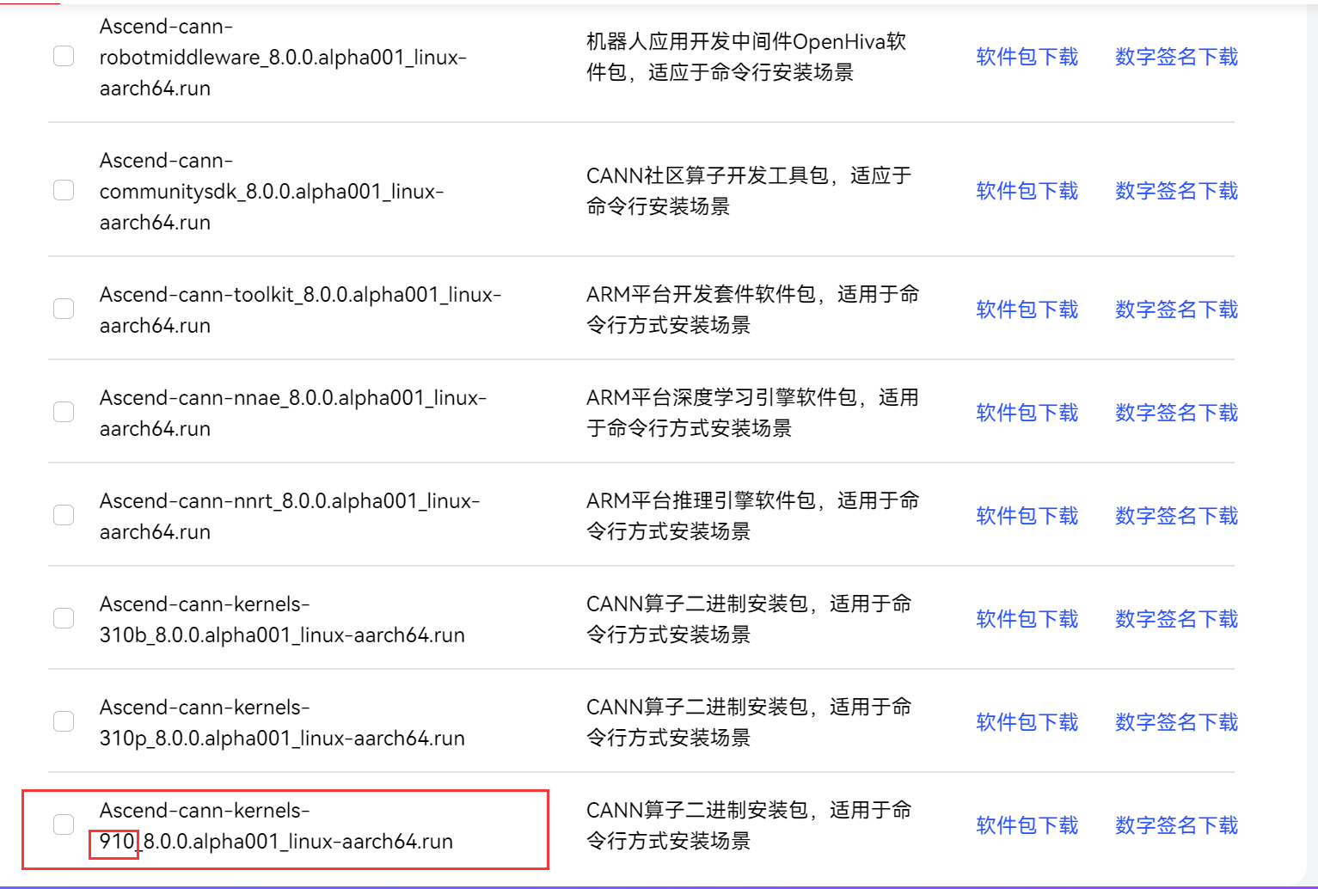Image resolution: width=1318 pixels, height=889 pixels.
Task: Download the toolkit digital signature
Action: click(1177, 310)
